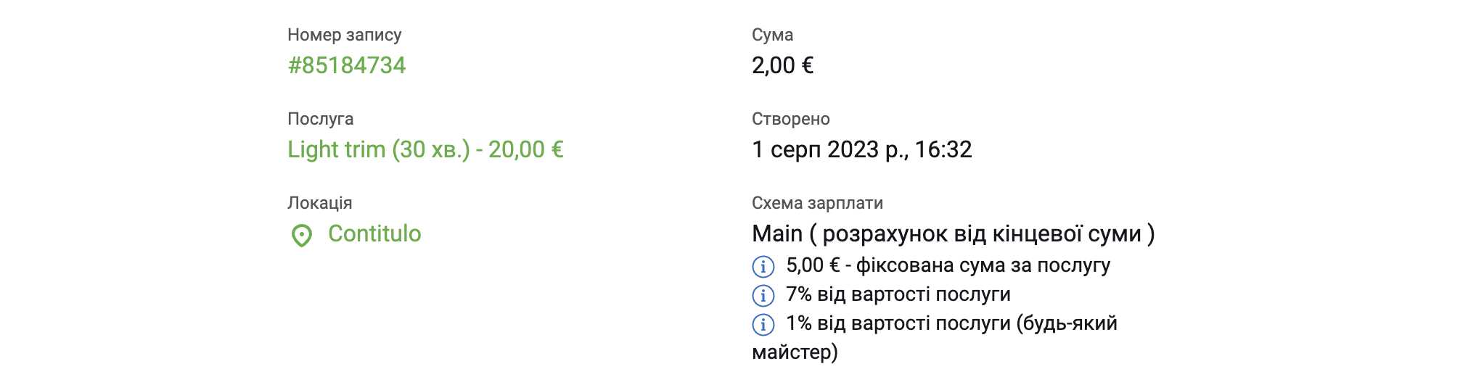This screenshot has height=377, width=1476.
Task: Click the green map pin location icon
Action: tap(302, 235)
